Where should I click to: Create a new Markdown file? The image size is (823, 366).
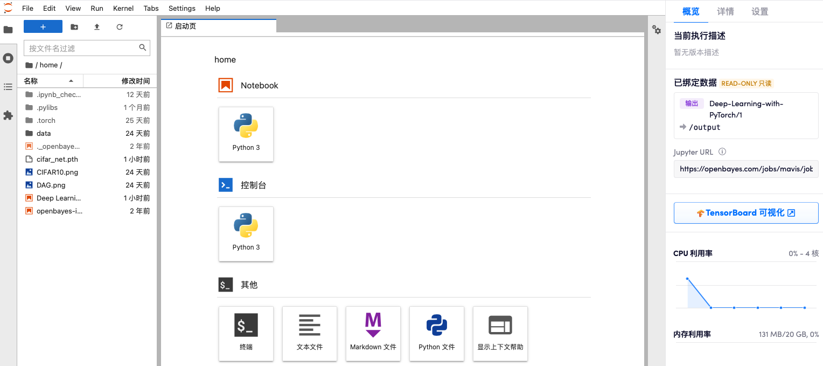coord(373,333)
